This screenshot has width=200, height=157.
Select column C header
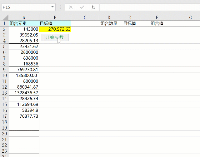click(x=85, y=17)
